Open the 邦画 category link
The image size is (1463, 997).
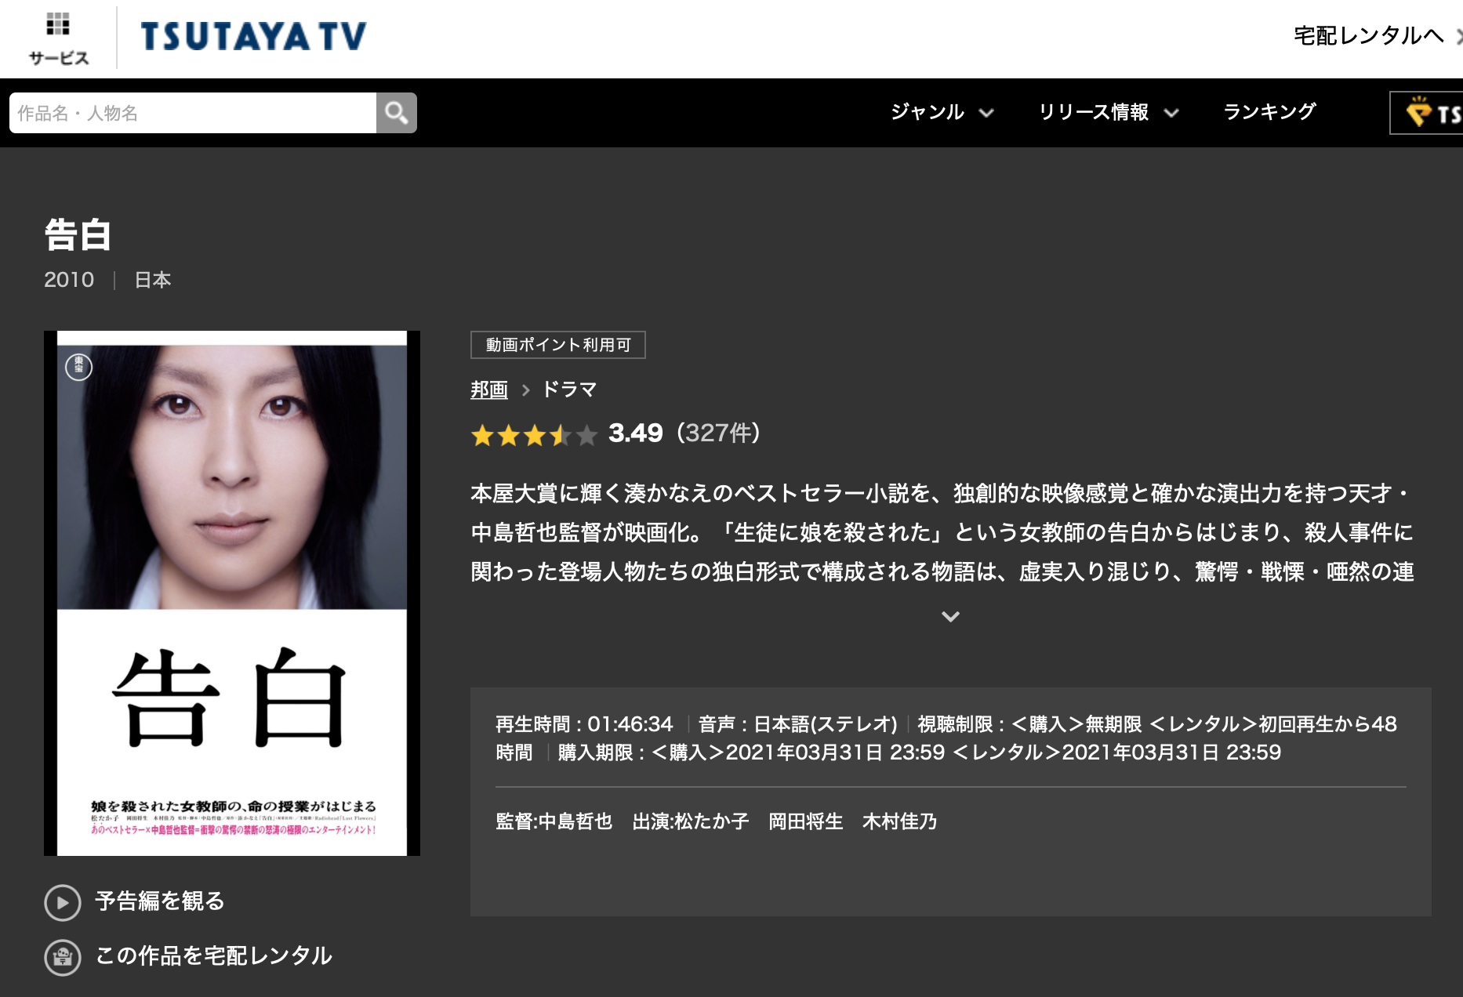489,390
